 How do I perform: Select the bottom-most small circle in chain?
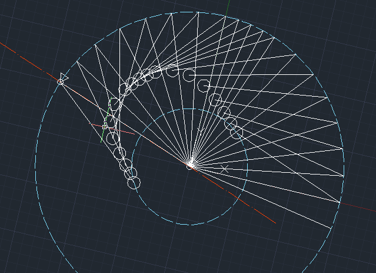pyautogui.click(x=134, y=183)
